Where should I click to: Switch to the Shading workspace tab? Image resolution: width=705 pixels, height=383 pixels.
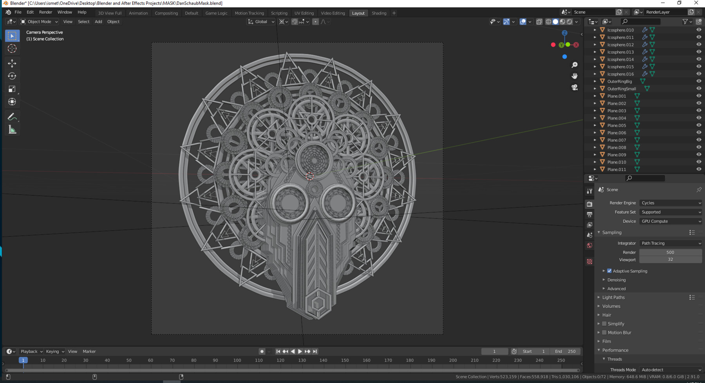click(x=378, y=13)
